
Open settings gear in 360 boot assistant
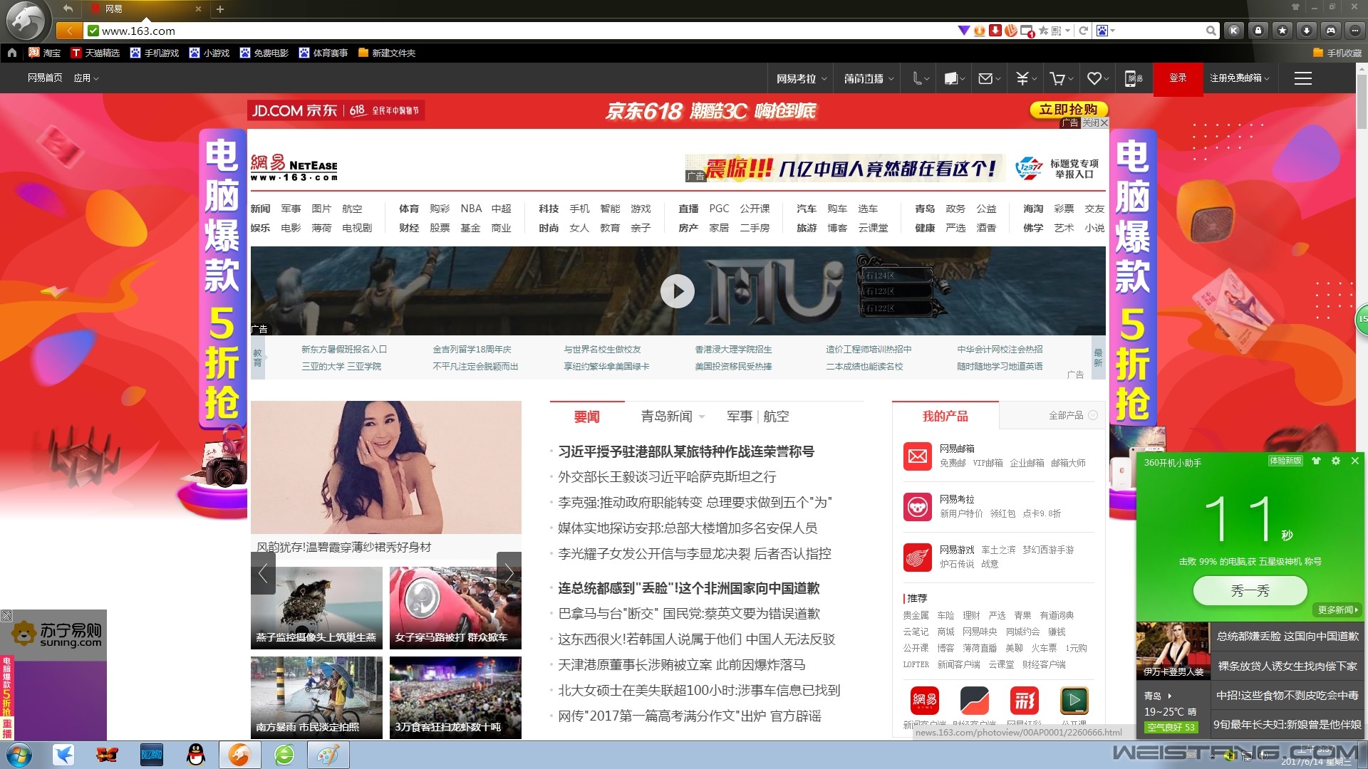(1336, 461)
